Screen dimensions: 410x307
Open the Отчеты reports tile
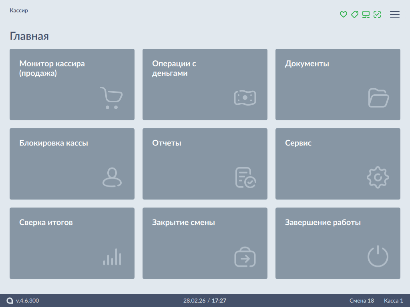click(205, 163)
